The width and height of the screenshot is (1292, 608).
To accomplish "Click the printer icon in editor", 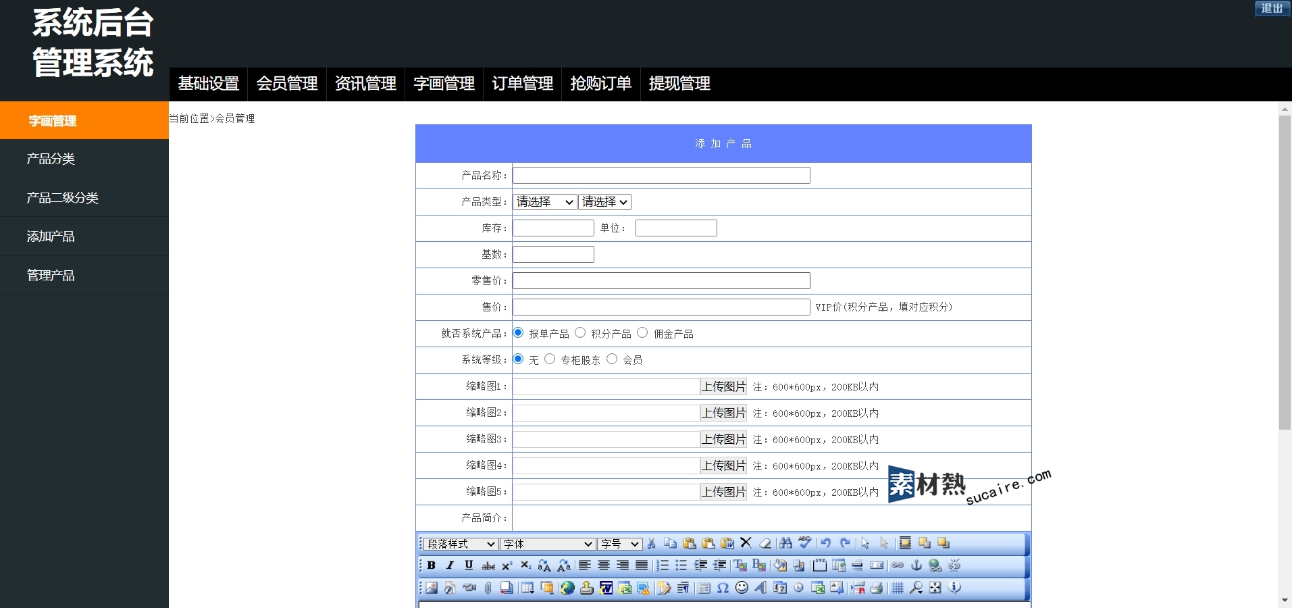I will point(877,588).
